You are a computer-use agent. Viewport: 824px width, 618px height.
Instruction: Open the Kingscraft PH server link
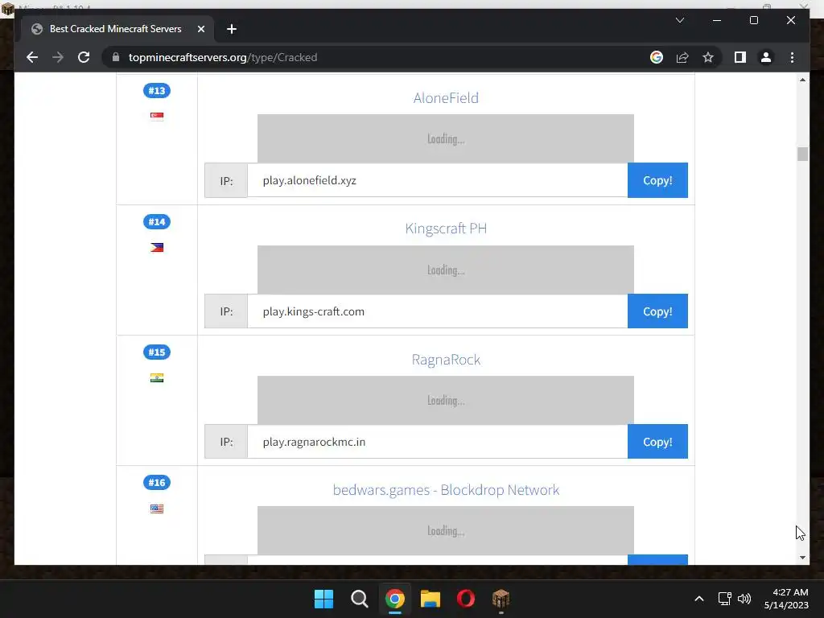tap(446, 229)
